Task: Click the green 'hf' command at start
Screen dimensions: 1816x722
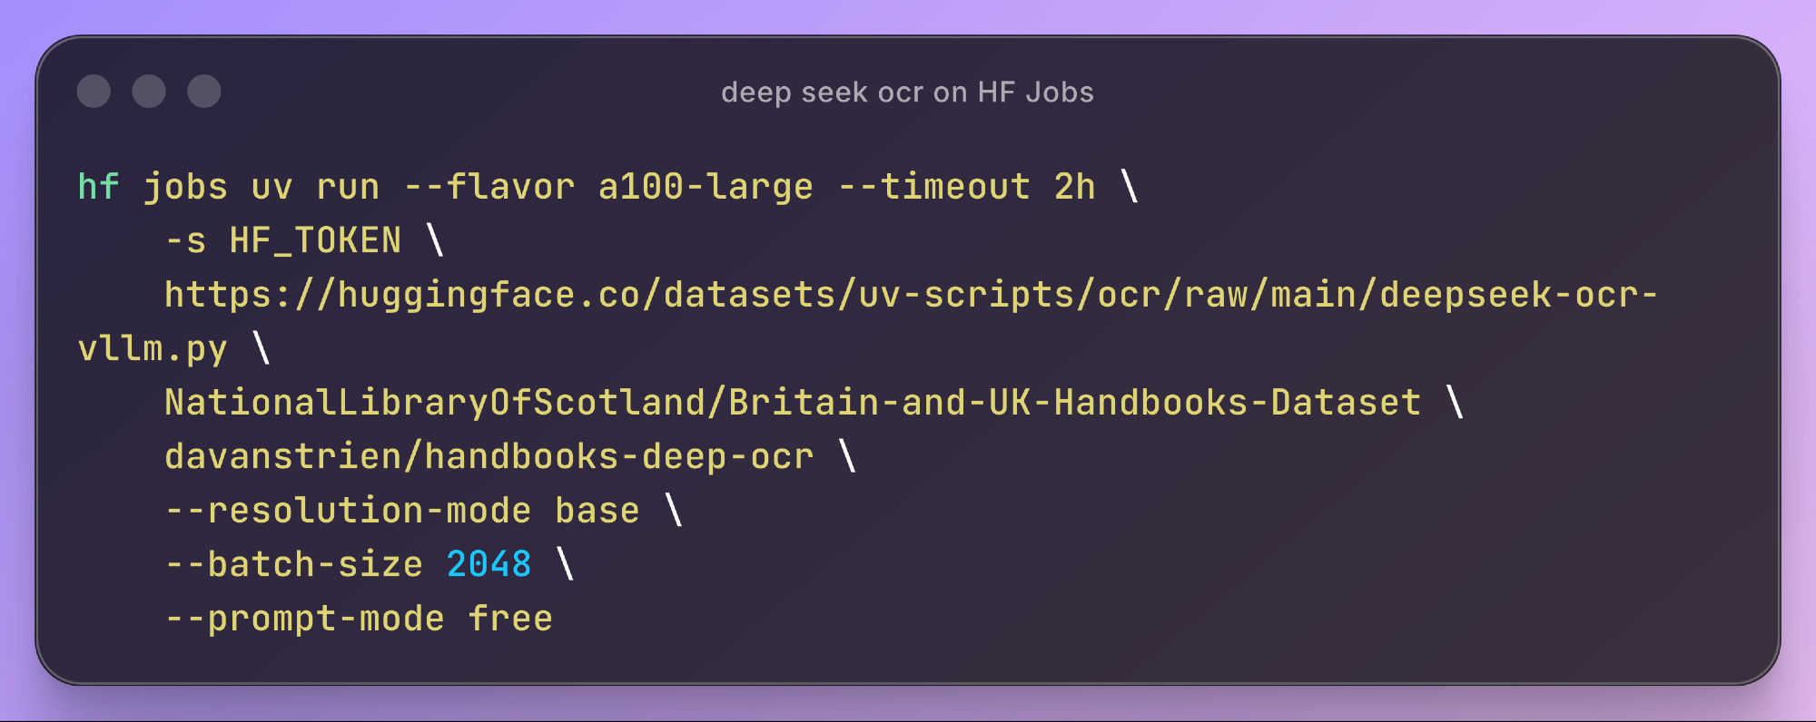Action: coord(98,187)
